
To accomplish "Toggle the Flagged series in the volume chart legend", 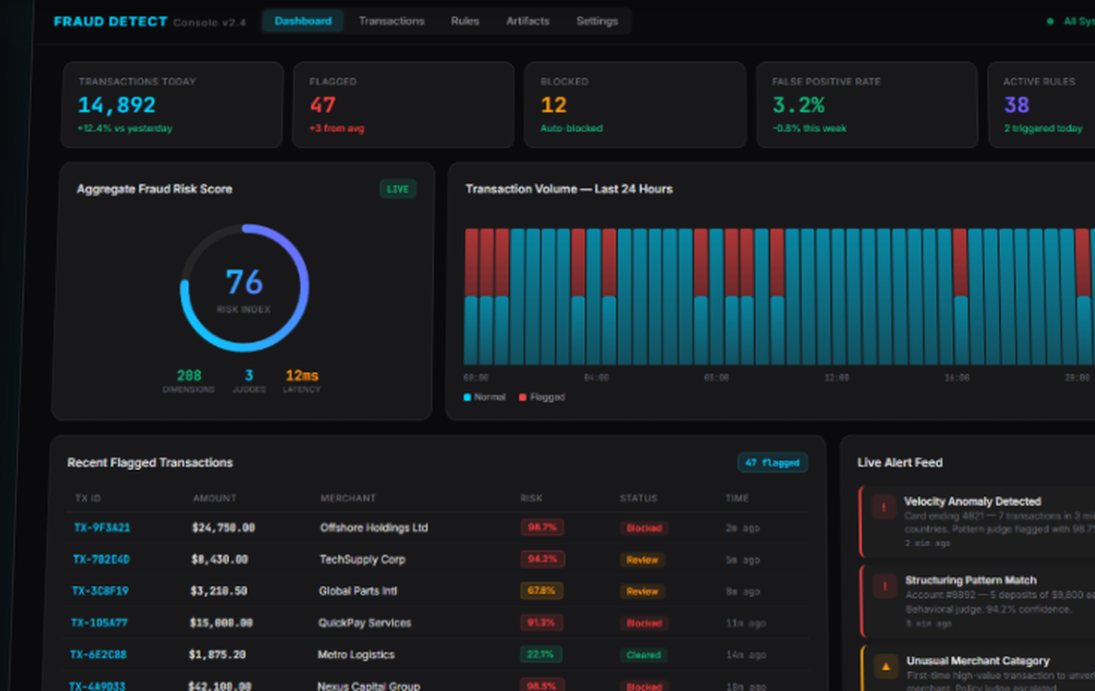I will [541, 397].
